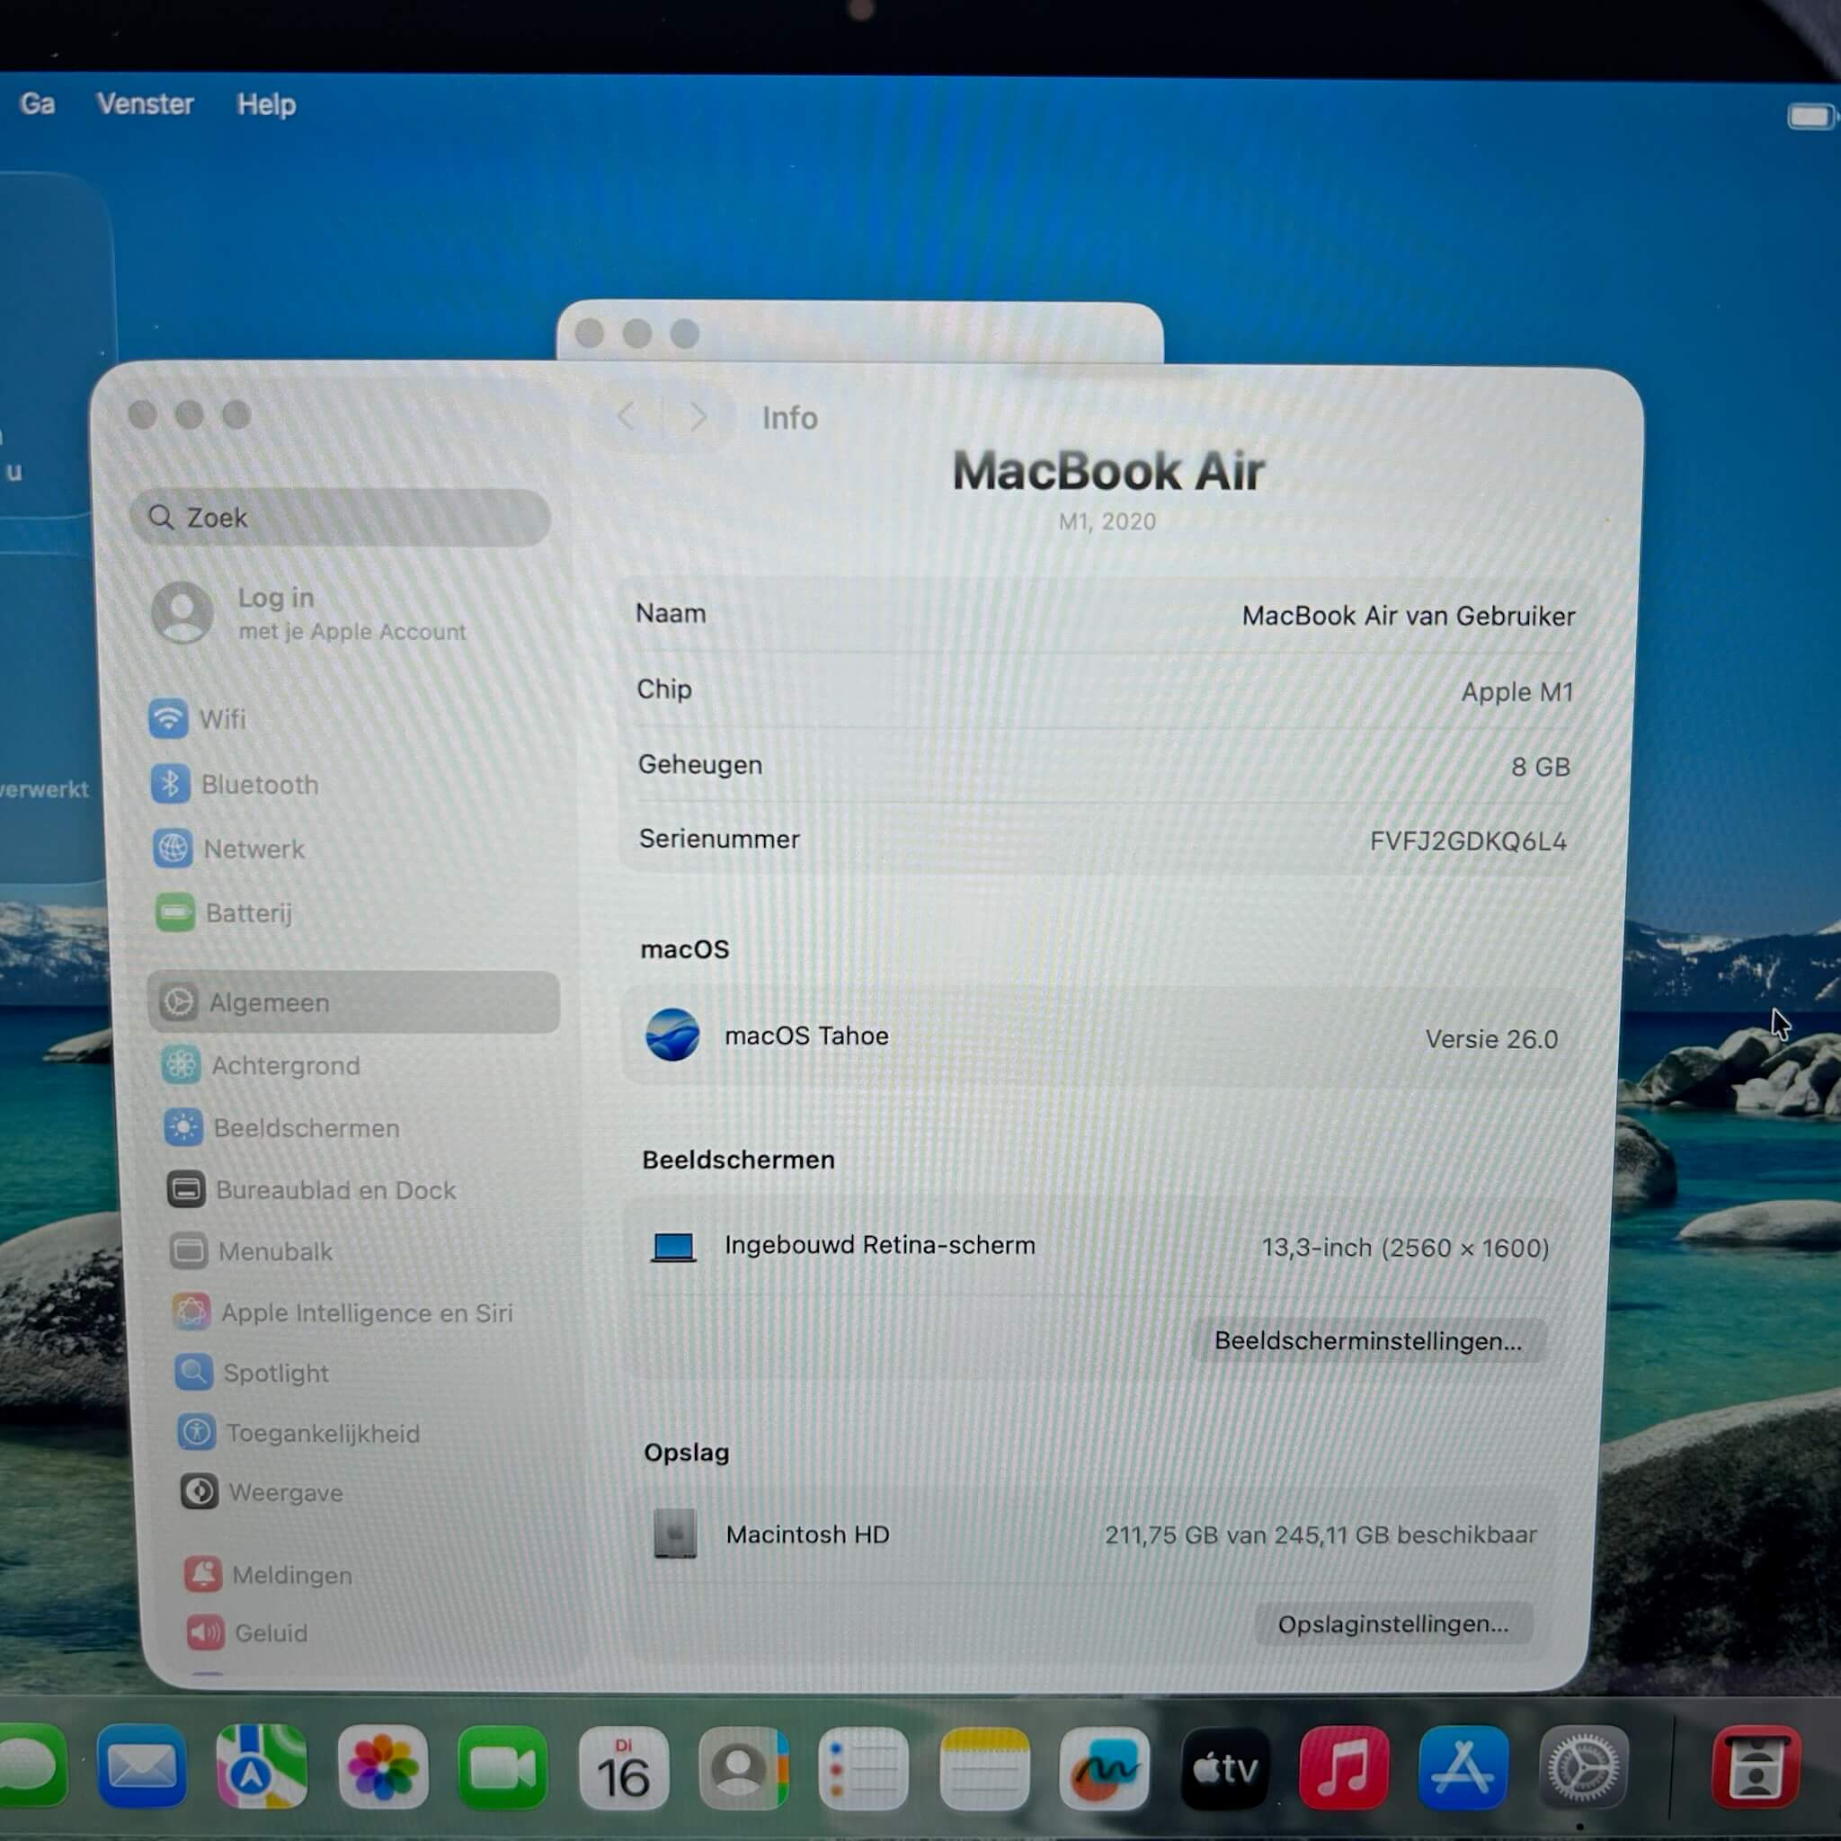1841x1841 pixels.
Task: Open Contacts from the Dock
Action: pyautogui.click(x=743, y=1768)
